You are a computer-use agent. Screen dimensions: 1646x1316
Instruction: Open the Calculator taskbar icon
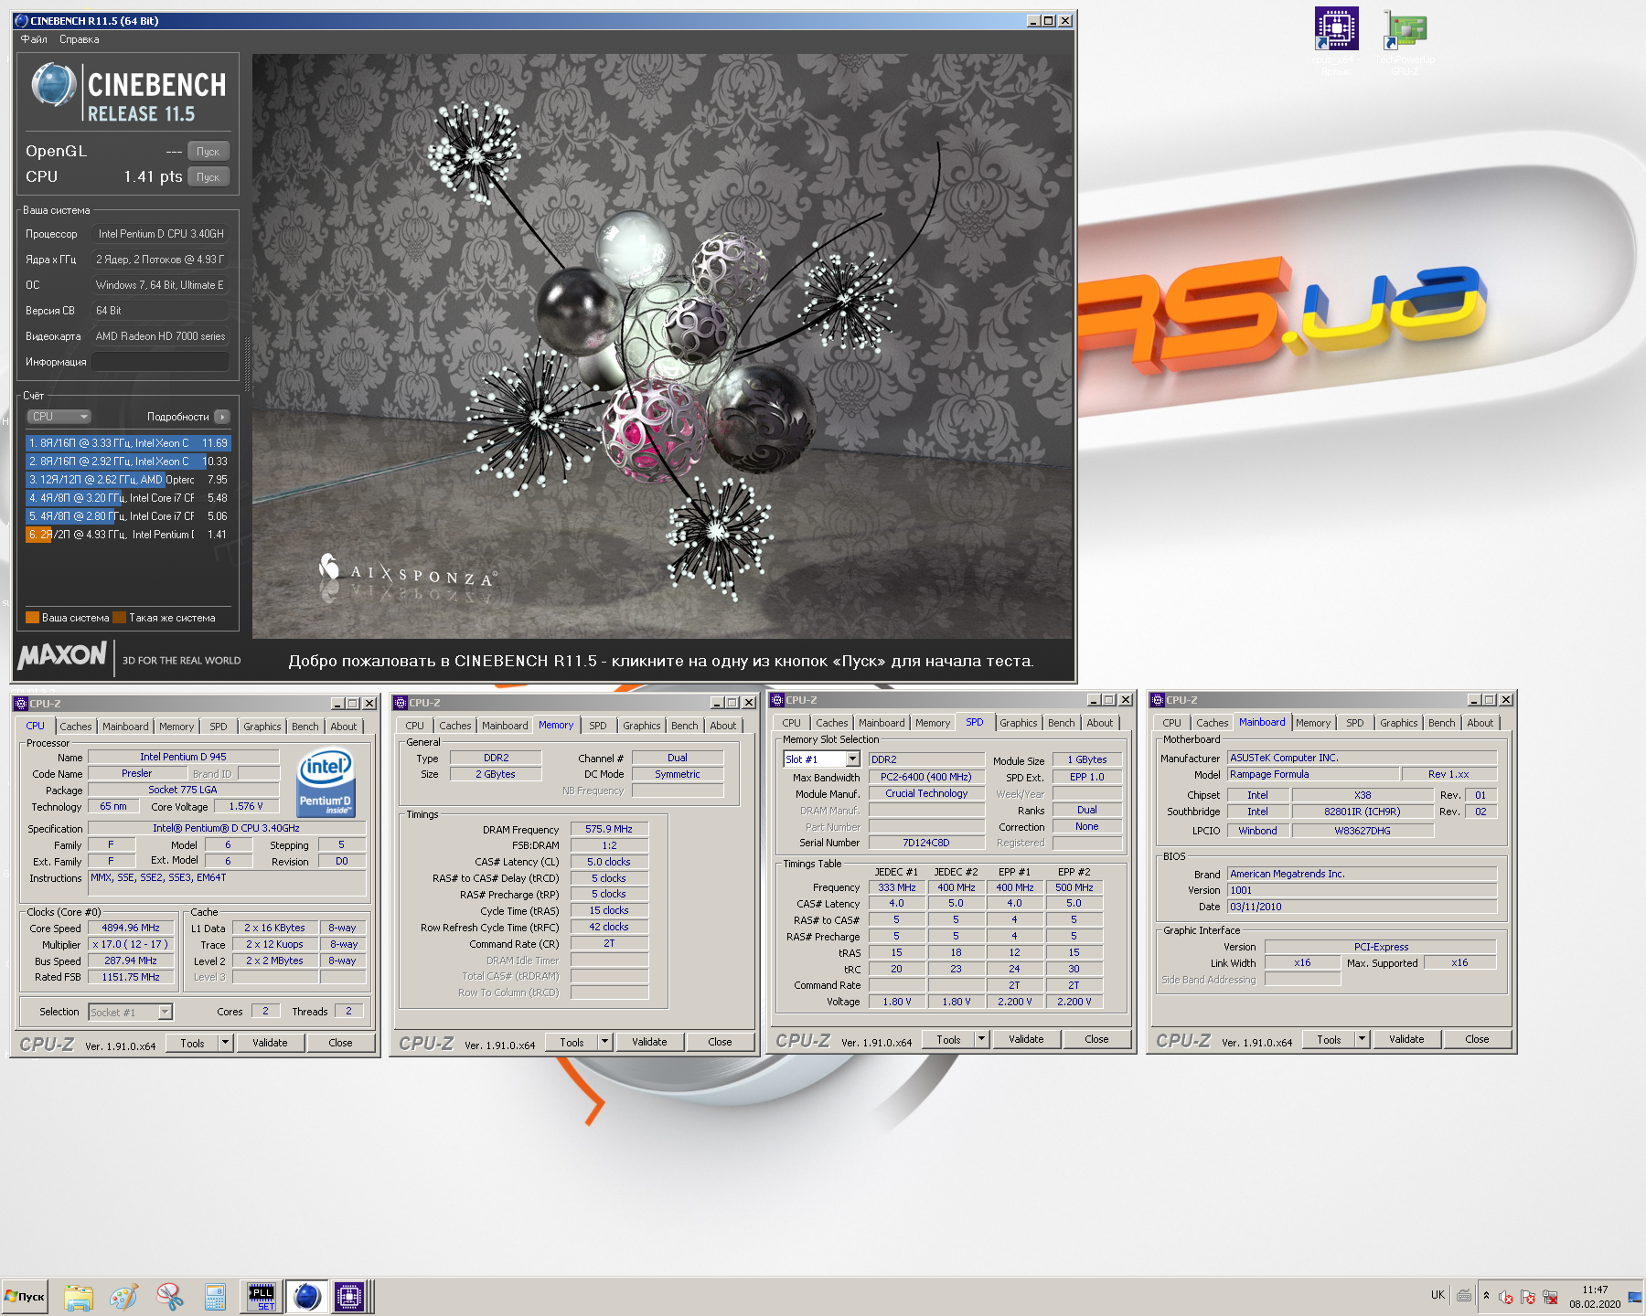[x=215, y=1297]
